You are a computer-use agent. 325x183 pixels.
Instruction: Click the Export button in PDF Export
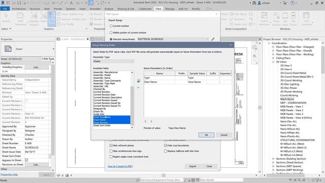click(192, 166)
